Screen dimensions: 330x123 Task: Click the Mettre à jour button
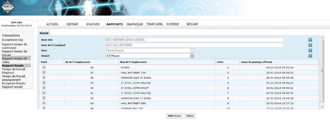coord(174,116)
